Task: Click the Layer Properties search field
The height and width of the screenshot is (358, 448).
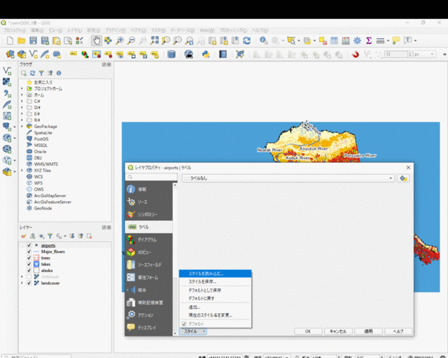Action: 151,177
